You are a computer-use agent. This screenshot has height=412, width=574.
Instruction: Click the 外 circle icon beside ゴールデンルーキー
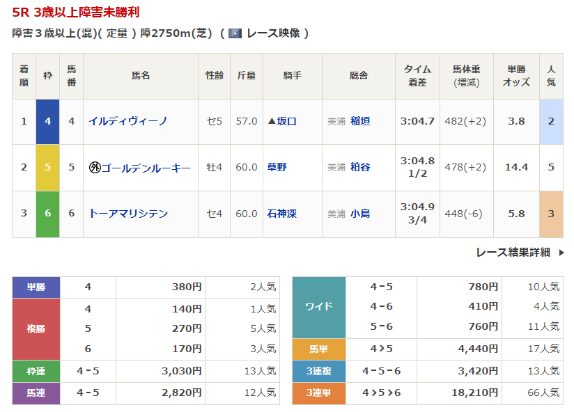[x=95, y=167]
